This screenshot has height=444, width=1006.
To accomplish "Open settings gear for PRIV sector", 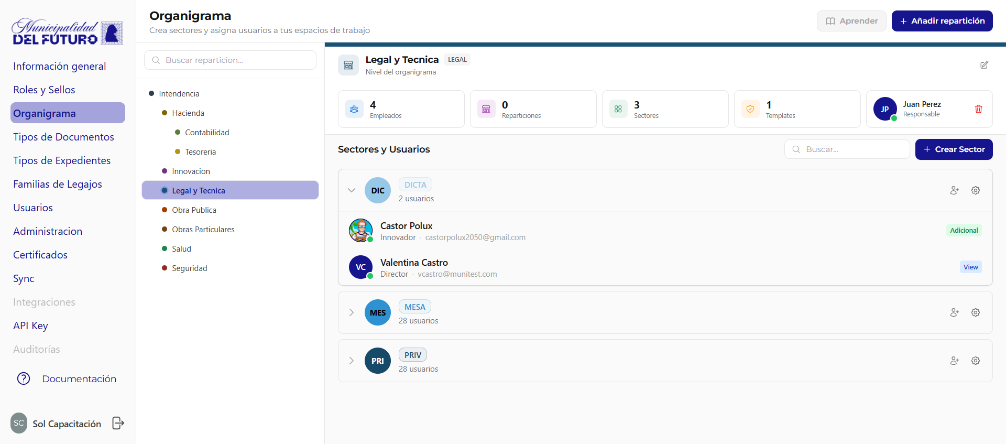I will [975, 361].
